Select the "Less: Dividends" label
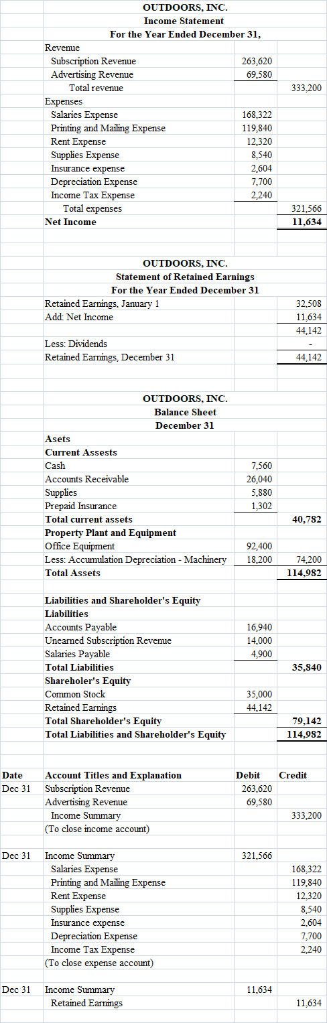The image size is (327, 1023). click(x=76, y=344)
